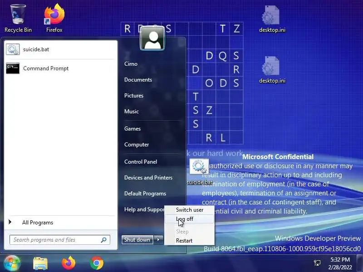Open Command Prompt from Start menu
The width and height of the screenshot is (363, 272).
tap(61, 68)
